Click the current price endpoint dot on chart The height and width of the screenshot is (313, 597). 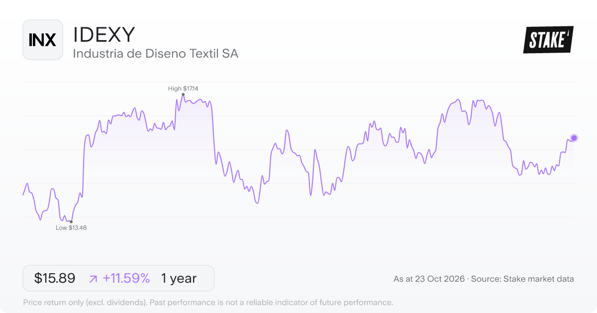[x=574, y=138]
